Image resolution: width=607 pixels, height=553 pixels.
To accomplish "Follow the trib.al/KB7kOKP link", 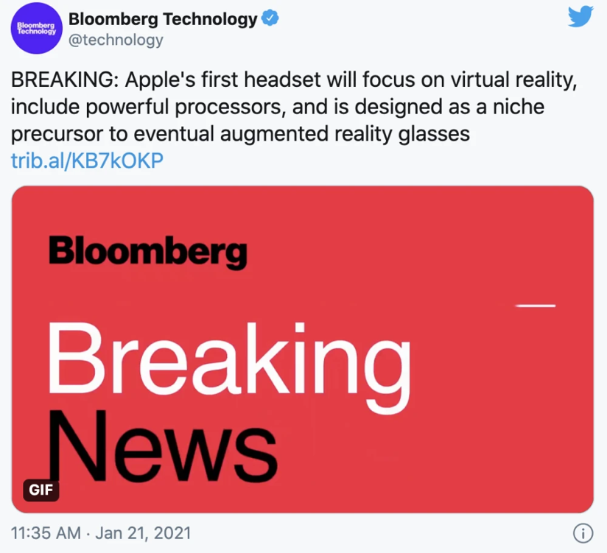I will [x=87, y=161].
